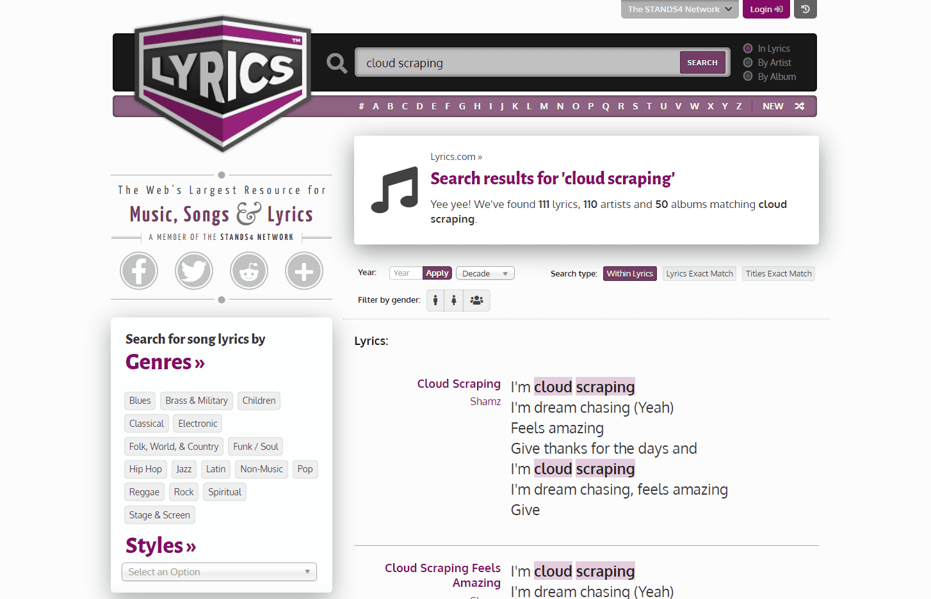Open the Cloud Scraping song link

pos(459,384)
